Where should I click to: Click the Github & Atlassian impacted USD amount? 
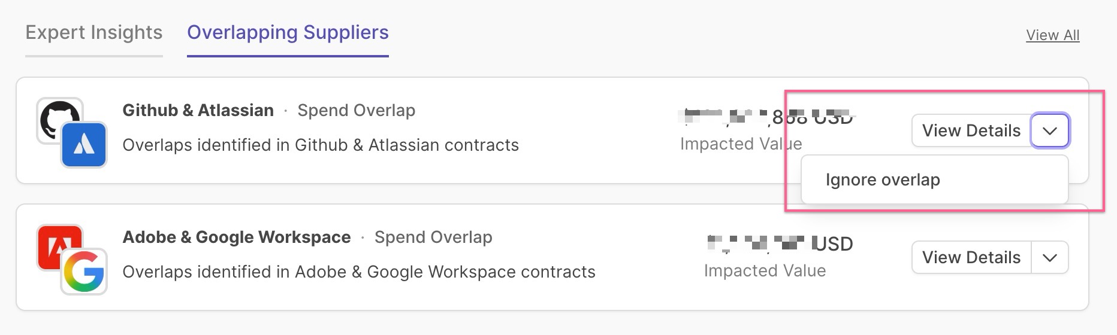click(768, 117)
